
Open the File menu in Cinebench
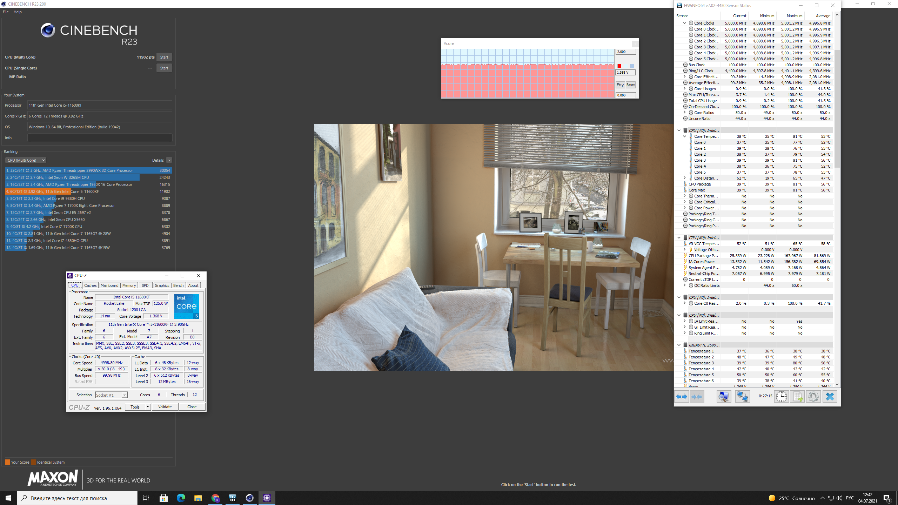[x=6, y=12]
